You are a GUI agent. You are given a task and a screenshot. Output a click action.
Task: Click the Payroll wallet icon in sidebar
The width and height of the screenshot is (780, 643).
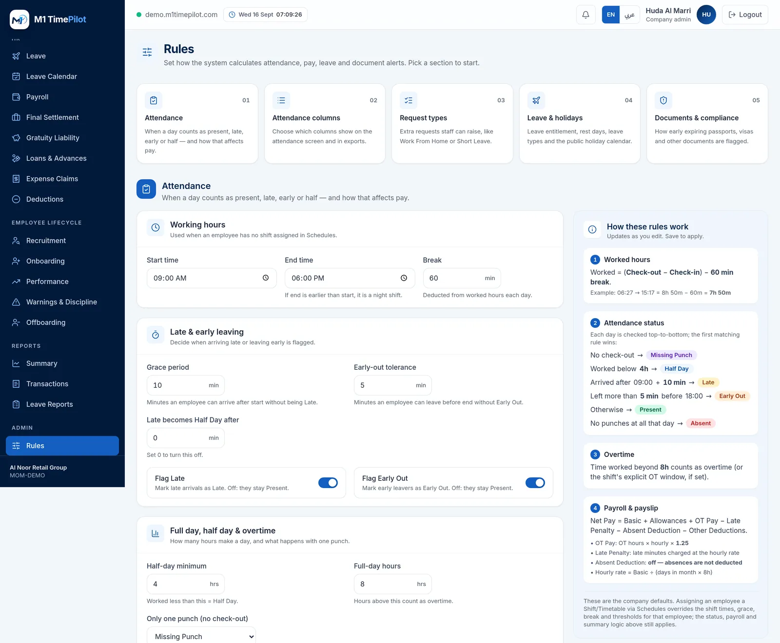pos(16,97)
